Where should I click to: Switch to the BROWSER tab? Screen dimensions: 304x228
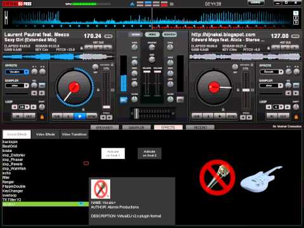104,127
